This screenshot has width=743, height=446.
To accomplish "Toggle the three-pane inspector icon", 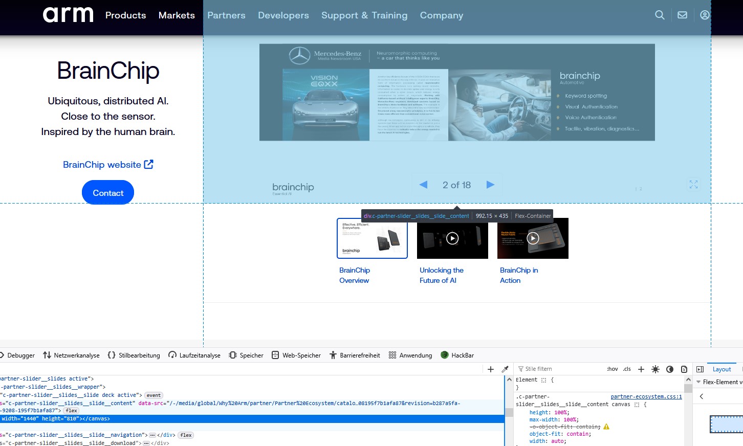I will [x=700, y=369].
